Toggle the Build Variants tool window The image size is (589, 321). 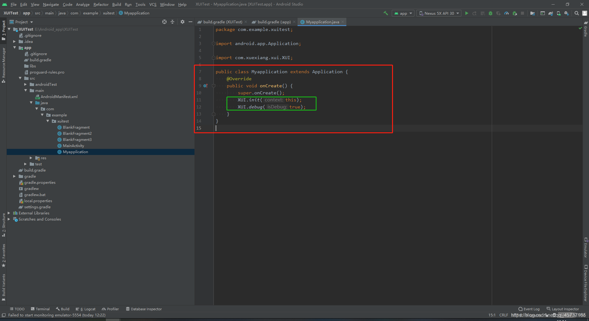pos(4,287)
